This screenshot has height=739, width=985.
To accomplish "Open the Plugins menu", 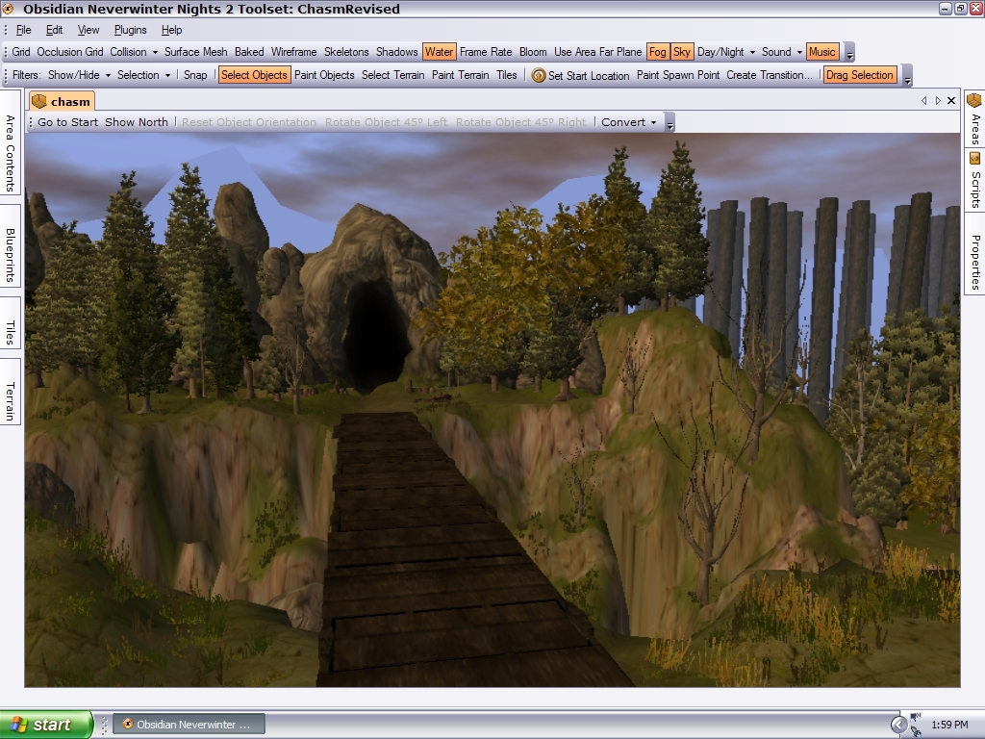I will [x=131, y=30].
